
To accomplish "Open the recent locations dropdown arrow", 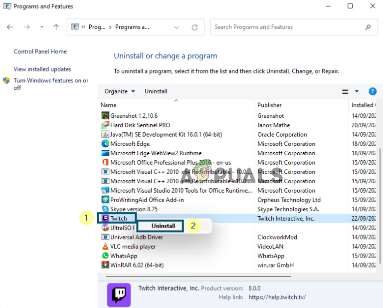I will coord(42,27).
